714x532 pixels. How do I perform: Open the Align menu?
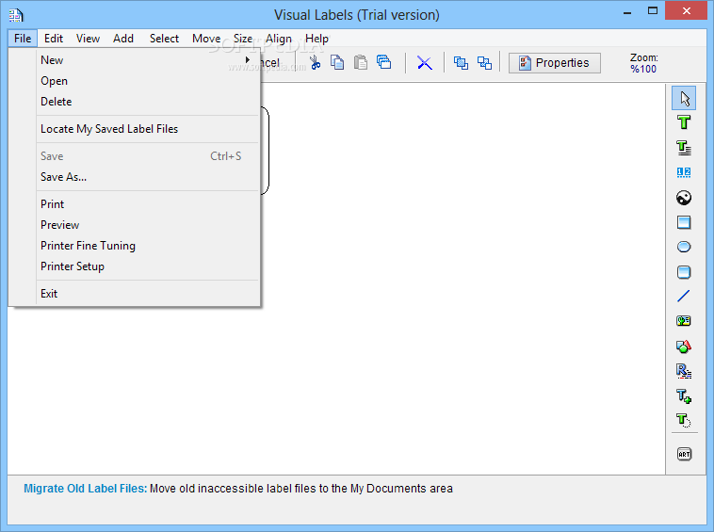[279, 39]
